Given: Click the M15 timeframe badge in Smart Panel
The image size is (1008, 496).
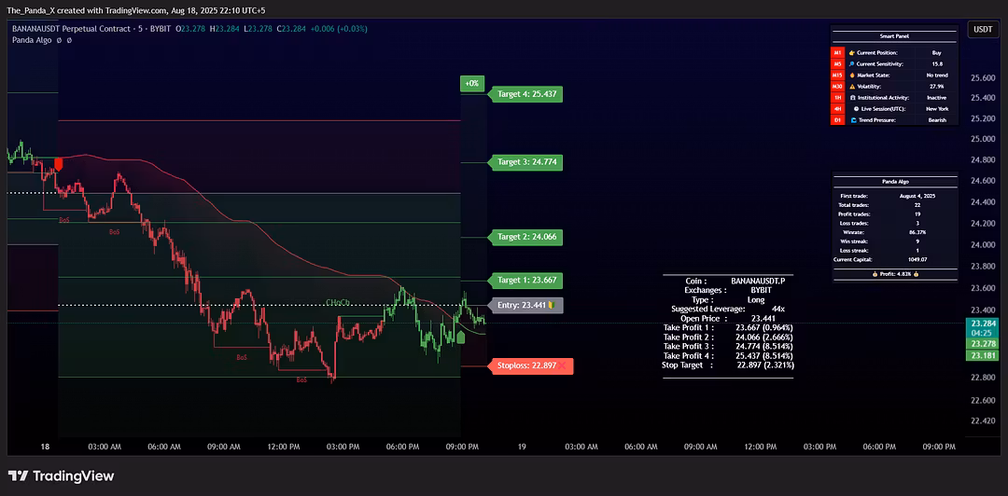Looking at the screenshot, I should coord(838,75).
